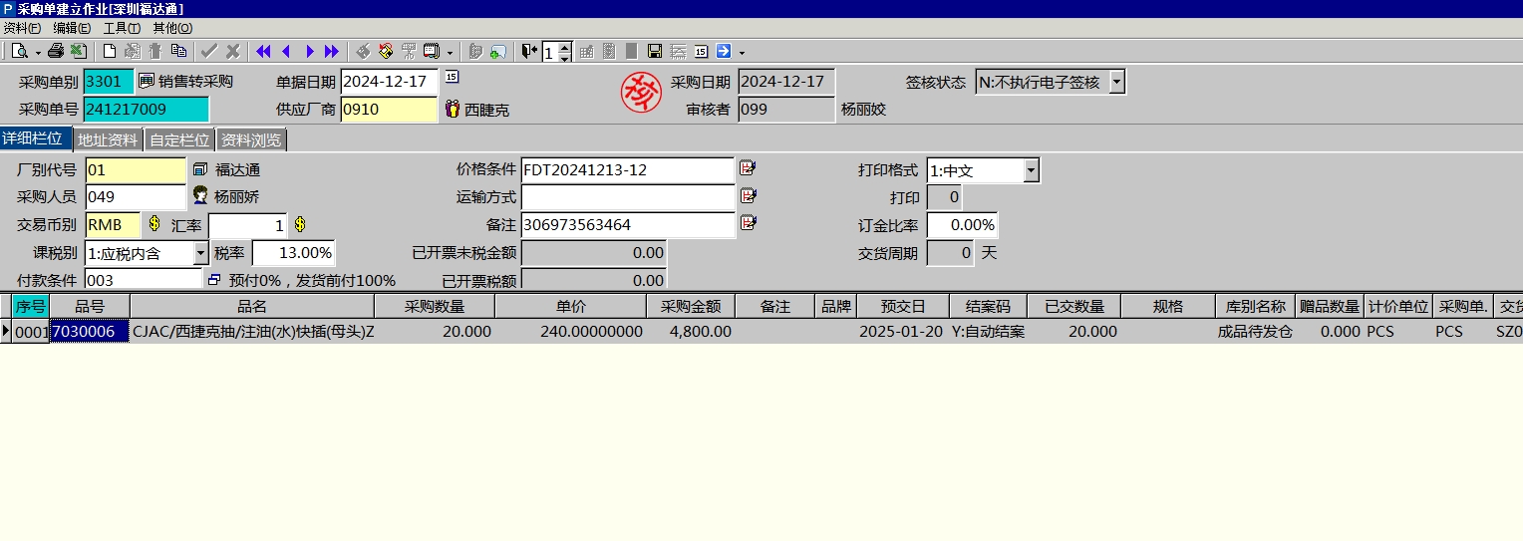Click the printer icon in toolbar
The width and height of the screenshot is (1523, 541).
(56, 51)
